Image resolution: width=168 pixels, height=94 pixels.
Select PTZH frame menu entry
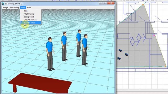pyautogui.click(x=31, y=14)
